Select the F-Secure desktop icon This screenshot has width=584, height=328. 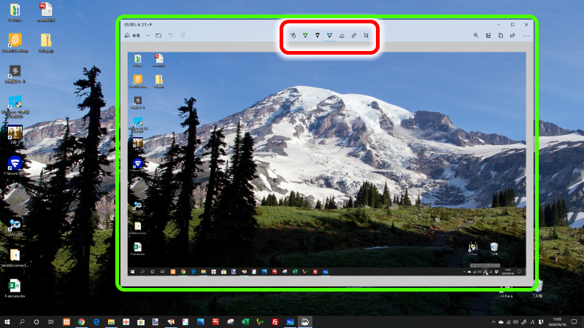(x=15, y=165)
